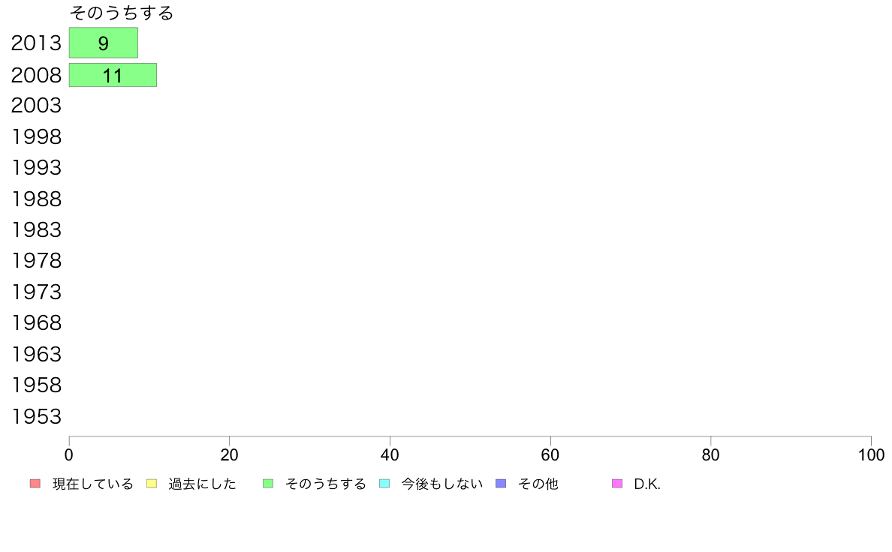Click the magenta D.K. legend swatch
This screenshot has width=892, height=552.
tap(617, 484)
